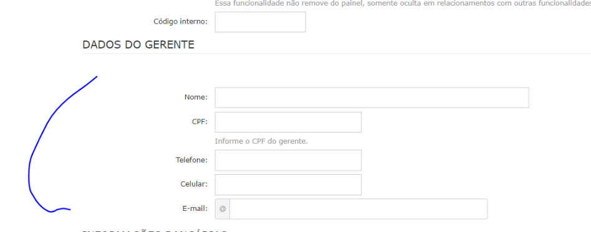Focus the Código interno text box
The width and height of the screenshot is (591, 232).
[x=260, y=22]
